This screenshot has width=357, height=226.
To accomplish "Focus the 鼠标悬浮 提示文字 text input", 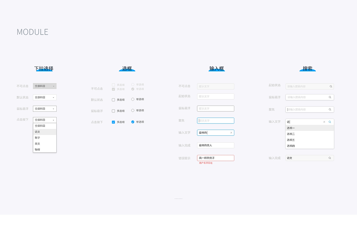I will [216, 108].
